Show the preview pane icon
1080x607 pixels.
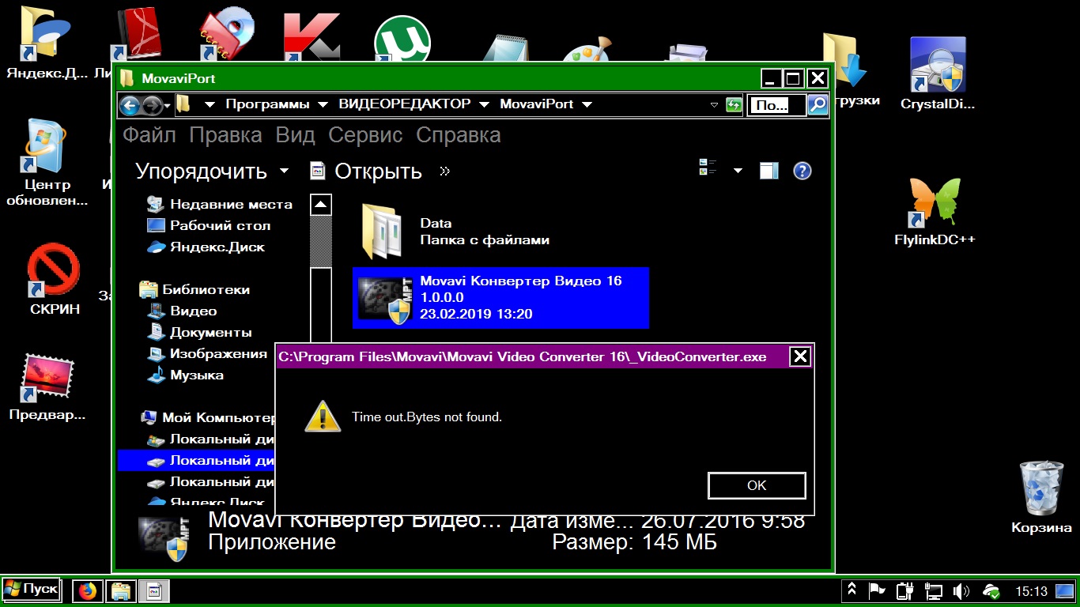point(769,171)
